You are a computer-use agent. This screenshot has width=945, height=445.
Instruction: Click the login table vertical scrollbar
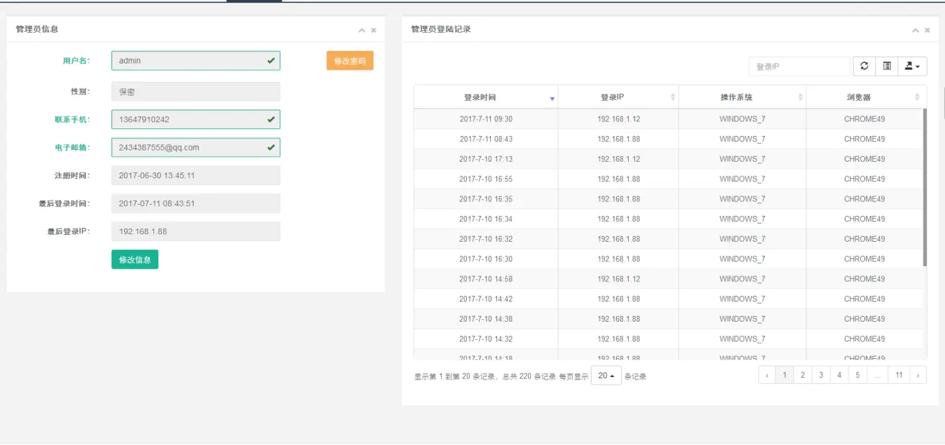coord(925,188)
